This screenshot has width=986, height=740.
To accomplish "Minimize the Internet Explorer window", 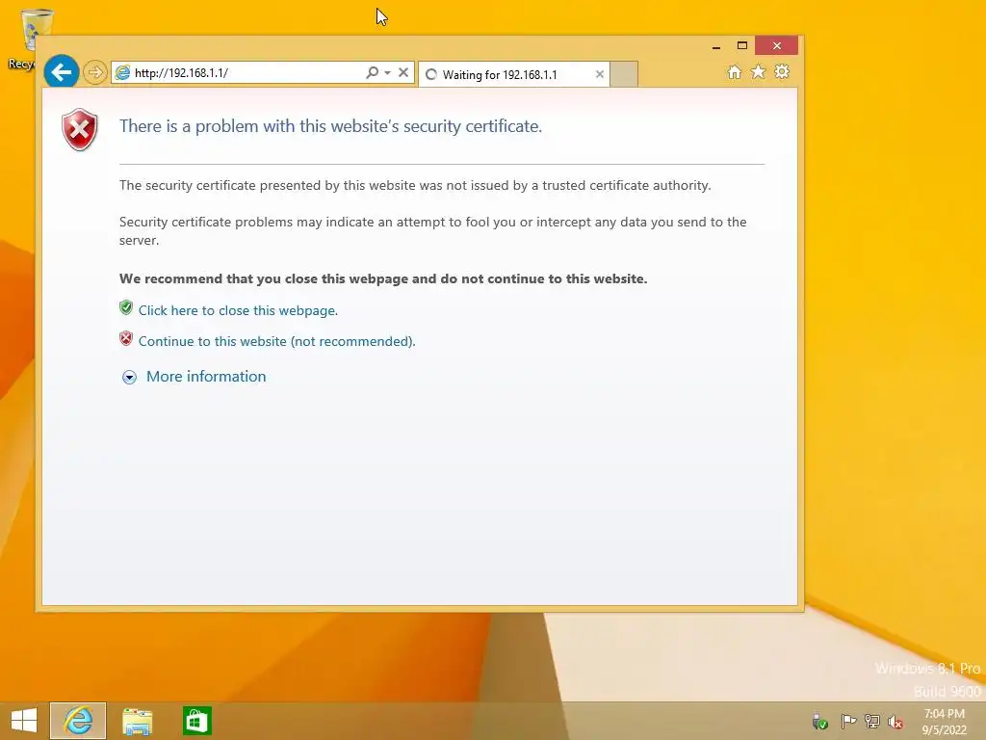I will [x=716, y=46].
